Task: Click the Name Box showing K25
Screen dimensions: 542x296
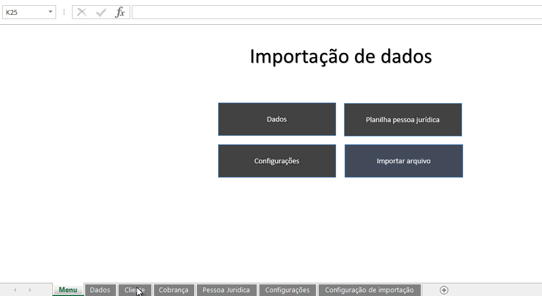Action: [x=24, y=12]
